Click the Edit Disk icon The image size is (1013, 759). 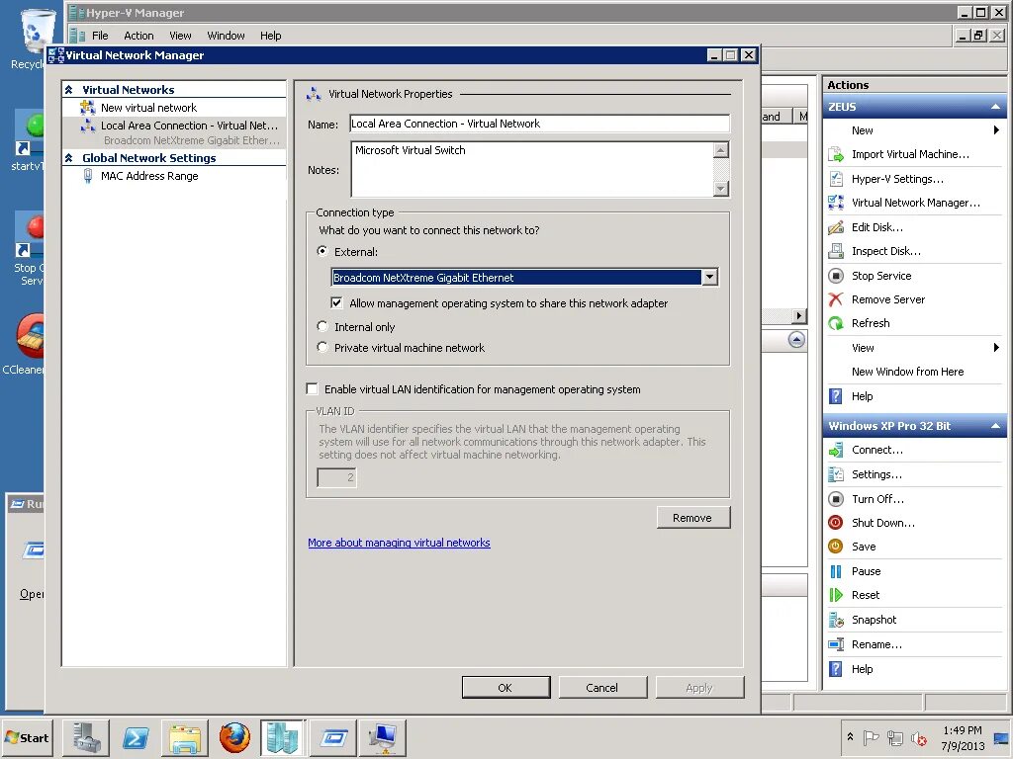pyautogui.click(x=835, y=227)
